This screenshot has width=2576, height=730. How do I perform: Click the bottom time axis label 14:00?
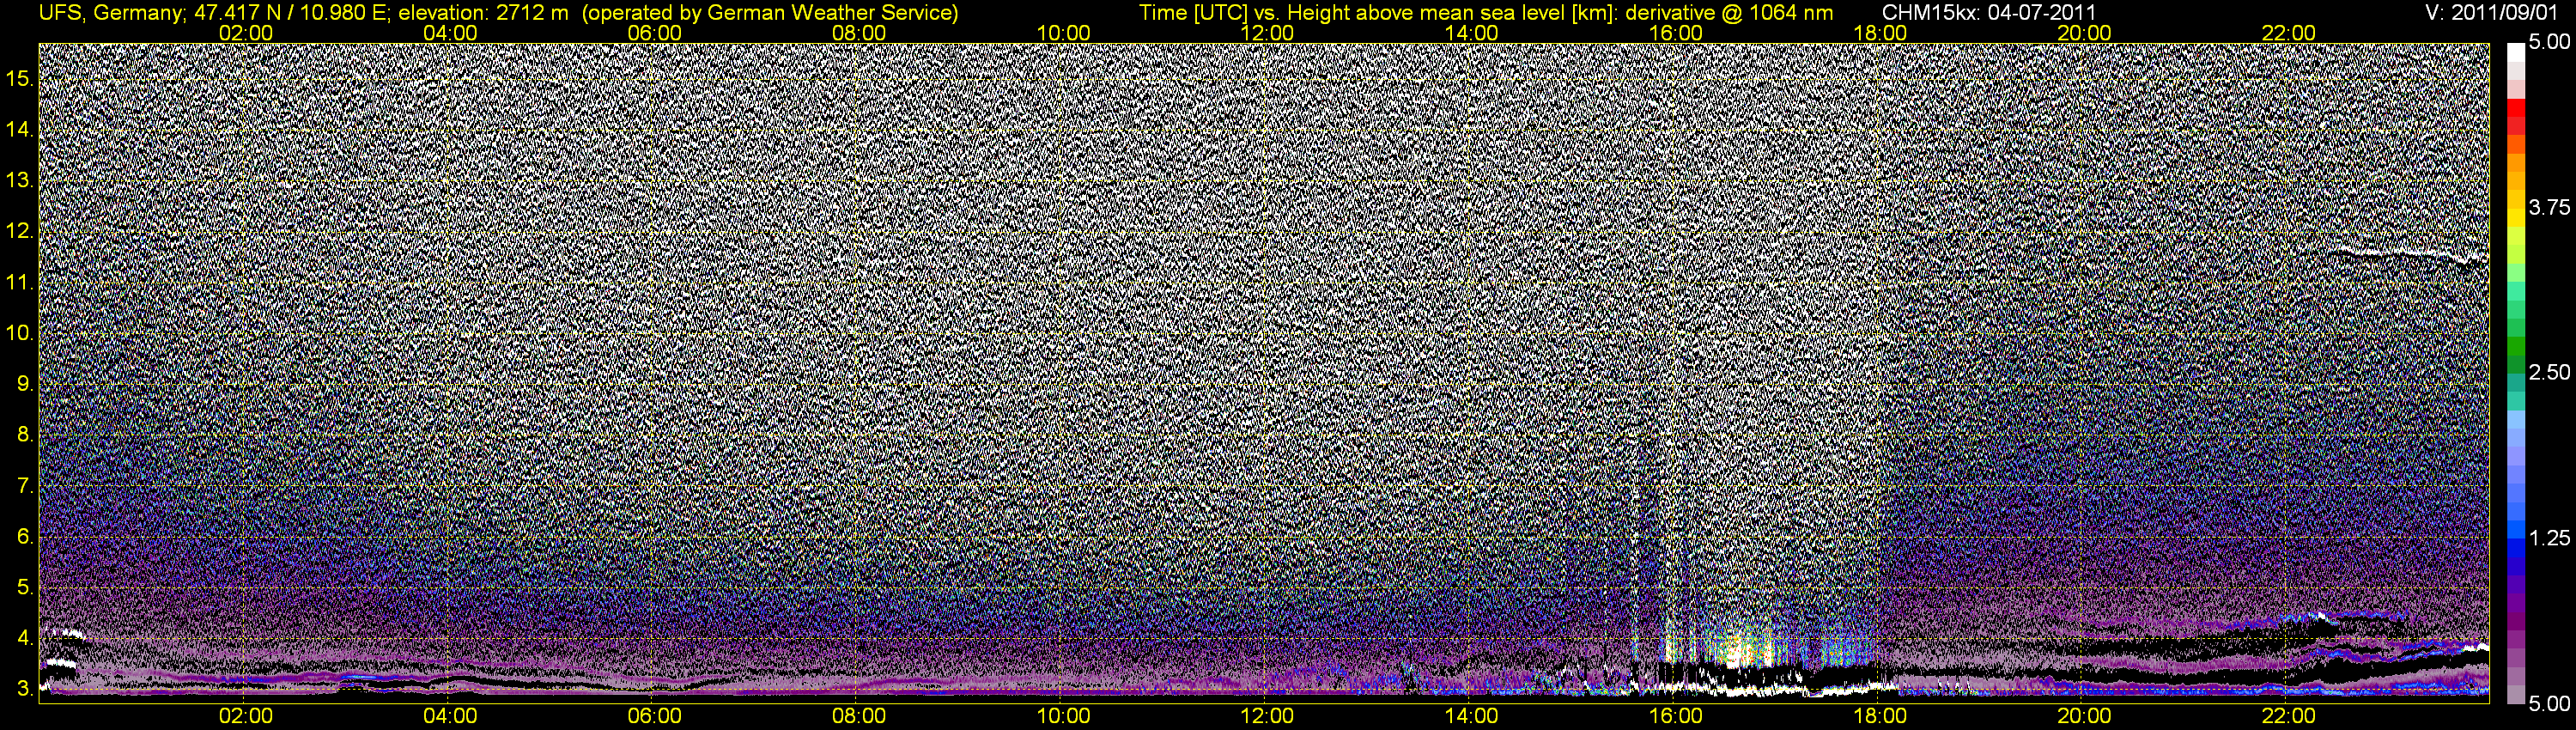point(1472,716)
